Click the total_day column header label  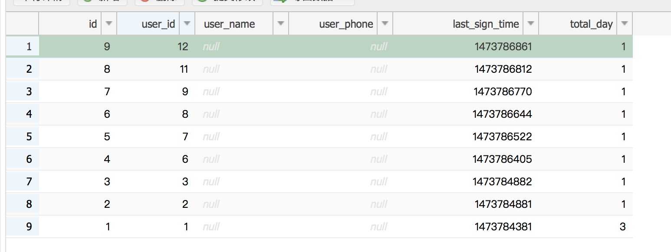591,24
